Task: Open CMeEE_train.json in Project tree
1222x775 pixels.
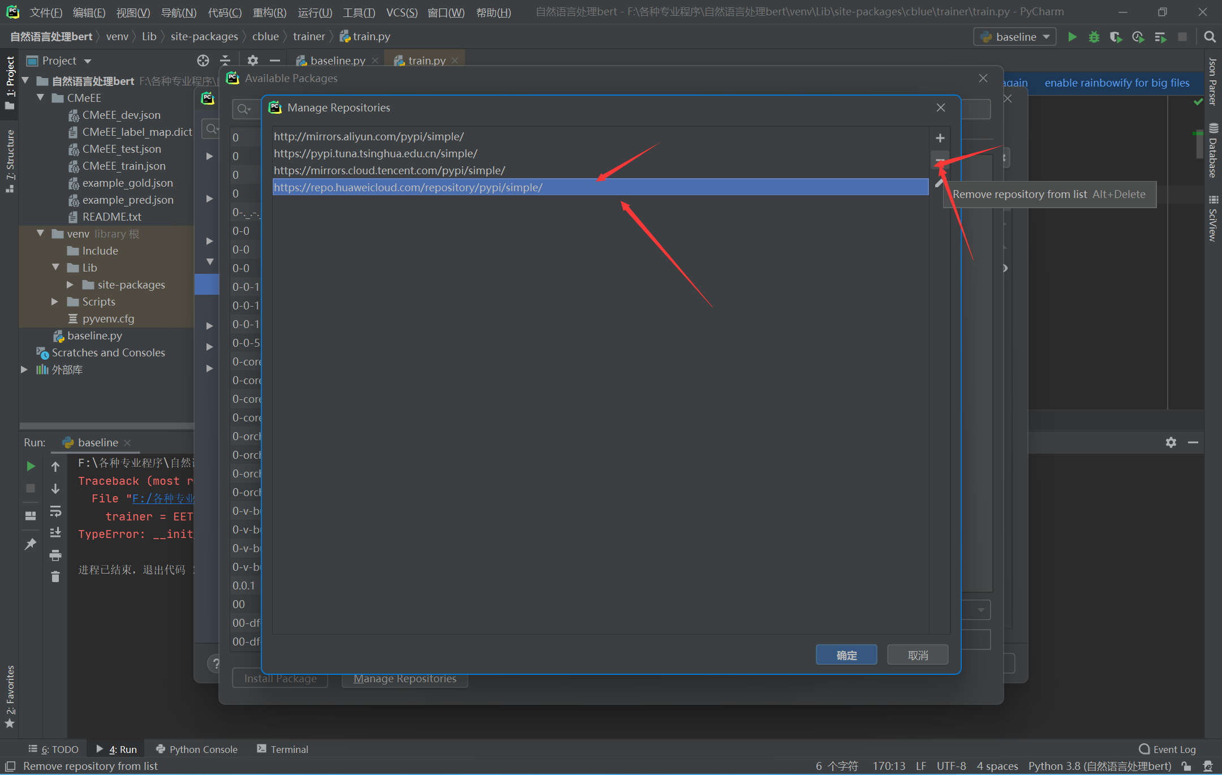Action: [124, 166]
